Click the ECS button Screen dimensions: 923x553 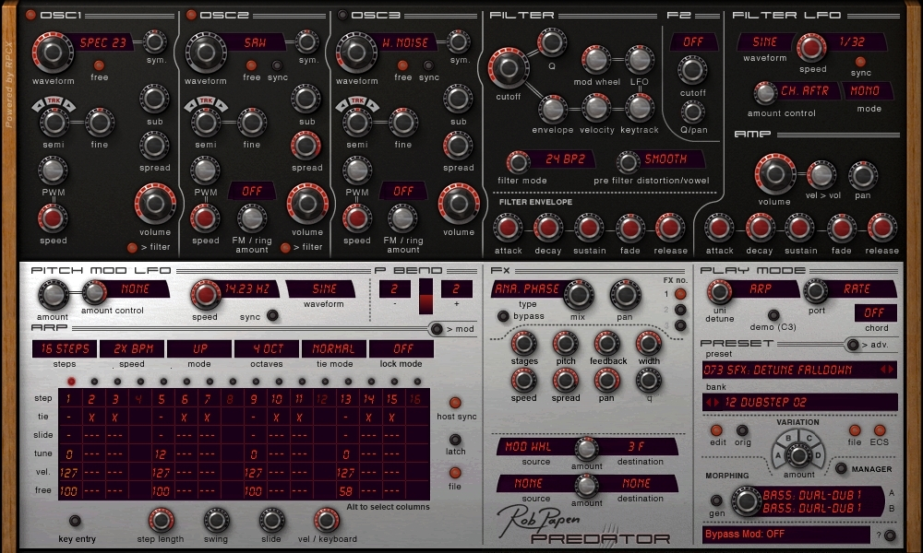coord(879,430)
